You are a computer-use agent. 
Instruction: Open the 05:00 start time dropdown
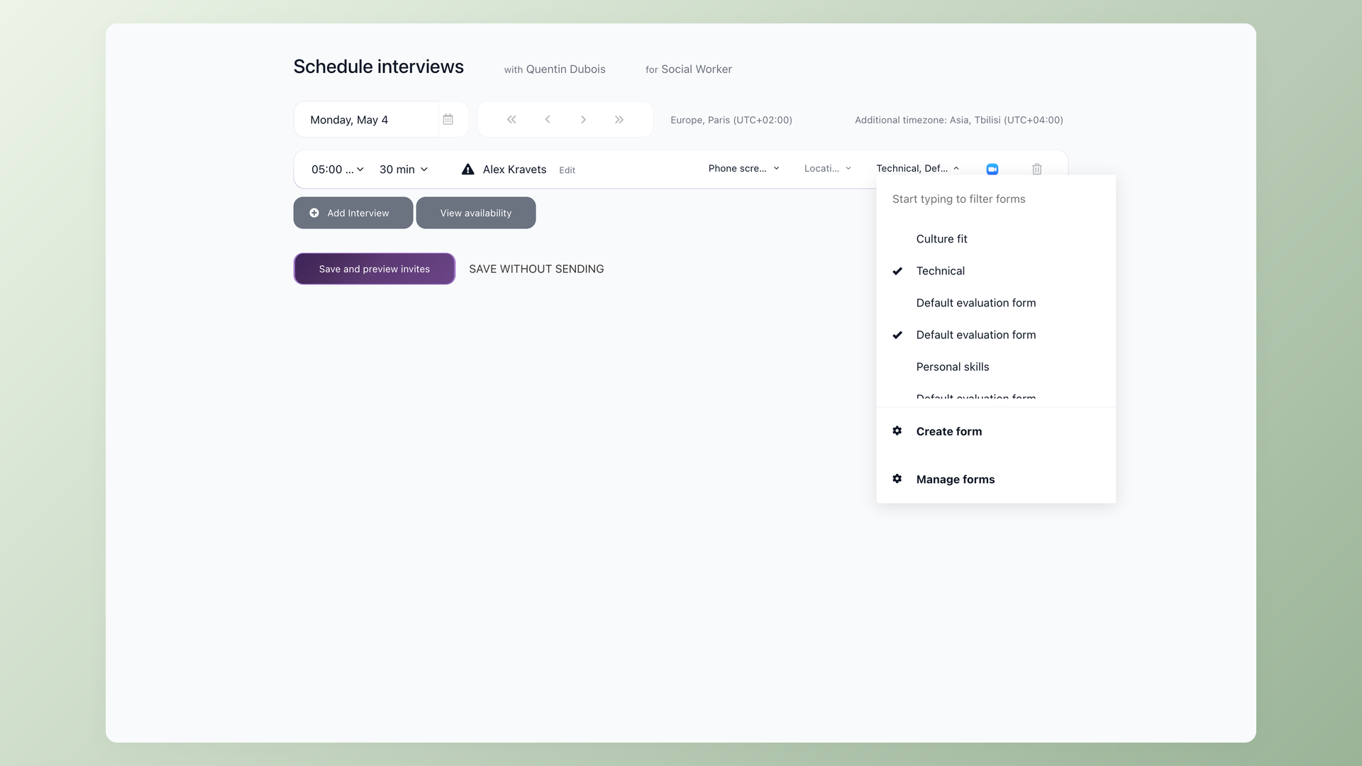tap(338, 170)
